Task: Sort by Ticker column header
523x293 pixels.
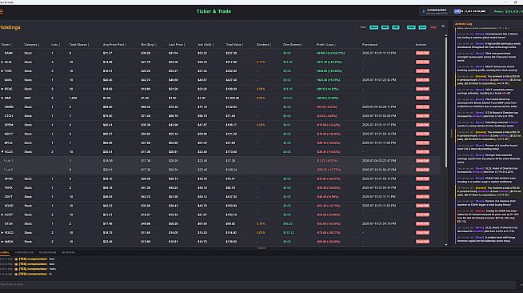Action: coord(6,44)
